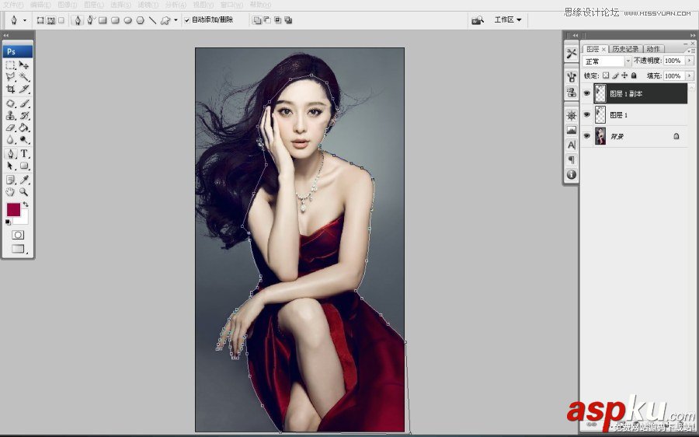Image resolution: width=699 pixels, height=437 pixels.
Task: Open blend mode 正常 dropdown
Action: coord(607,61)
